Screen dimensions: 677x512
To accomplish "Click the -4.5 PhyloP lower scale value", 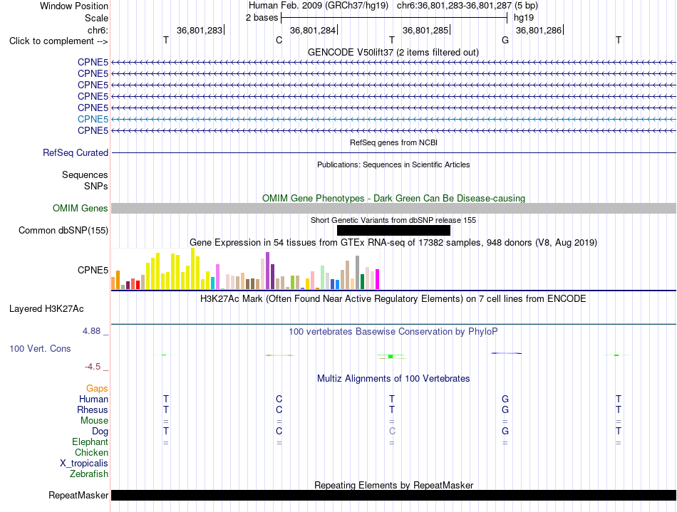I will click(93, 367).
